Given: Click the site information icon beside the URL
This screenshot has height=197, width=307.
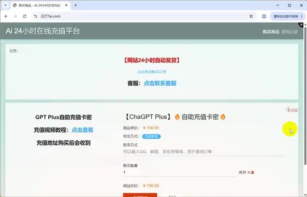Looking at the screenshot, I should (x=36, y=16).
